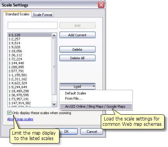Toggle Only display these scales when zooming
Viewport: 168px width, 147px height.
tap(9, 113)
